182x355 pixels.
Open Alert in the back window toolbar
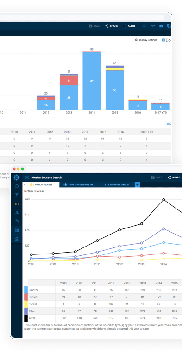click(x=129, y=26)
